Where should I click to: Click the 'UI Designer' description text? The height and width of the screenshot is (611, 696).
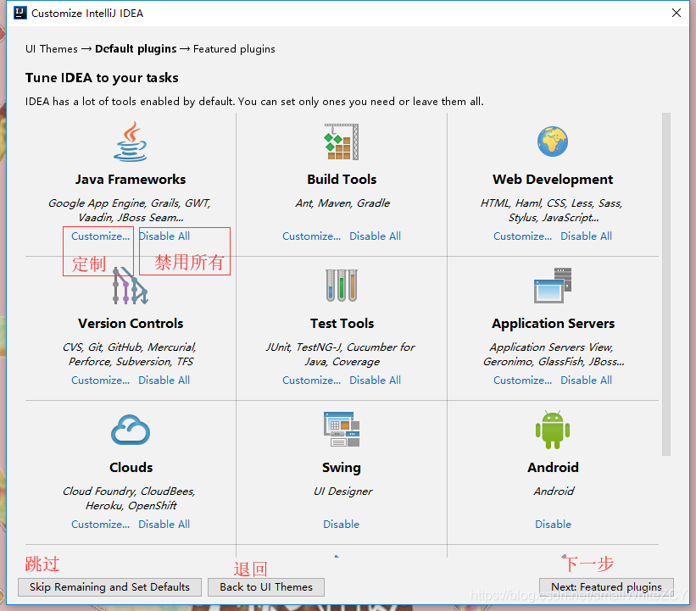click(343, 492)
